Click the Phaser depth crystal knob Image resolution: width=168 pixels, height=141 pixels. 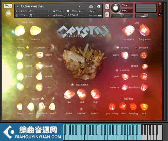144,55
